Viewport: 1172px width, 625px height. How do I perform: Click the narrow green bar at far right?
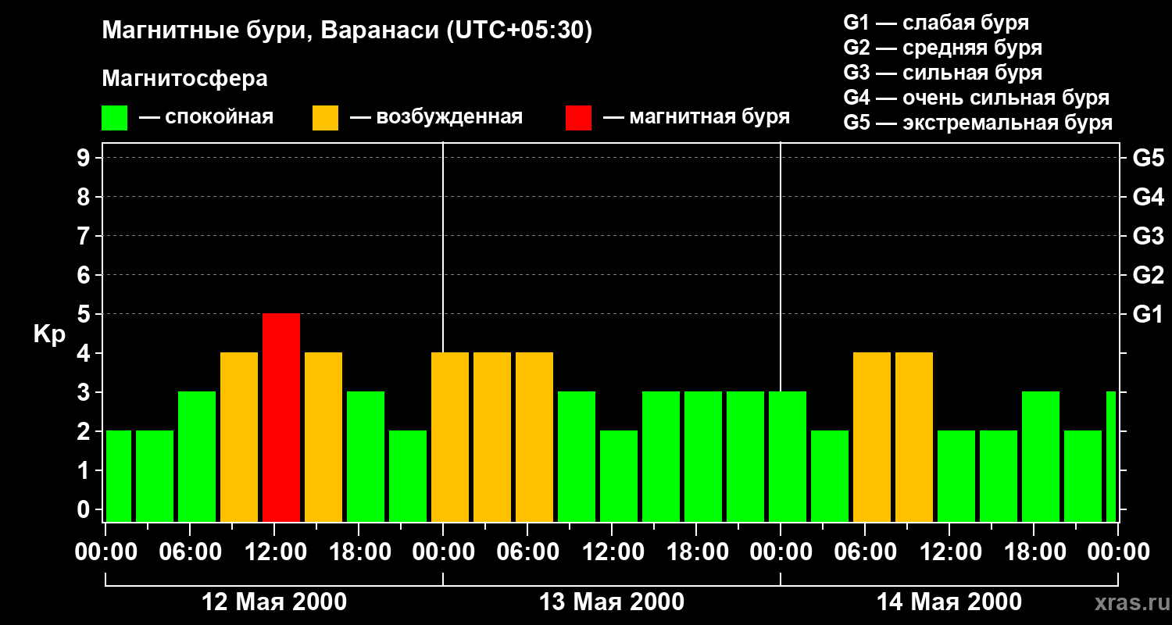click(1110, 456)
